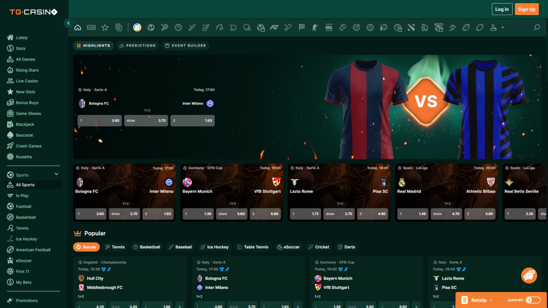Select the MMA sport icon
The height and width of the screenshot is (308, 548).
click(x=329, y=28)
